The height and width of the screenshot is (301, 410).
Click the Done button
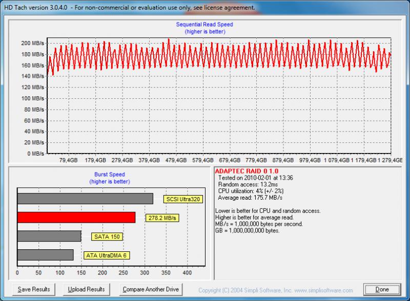pos(382,289)
